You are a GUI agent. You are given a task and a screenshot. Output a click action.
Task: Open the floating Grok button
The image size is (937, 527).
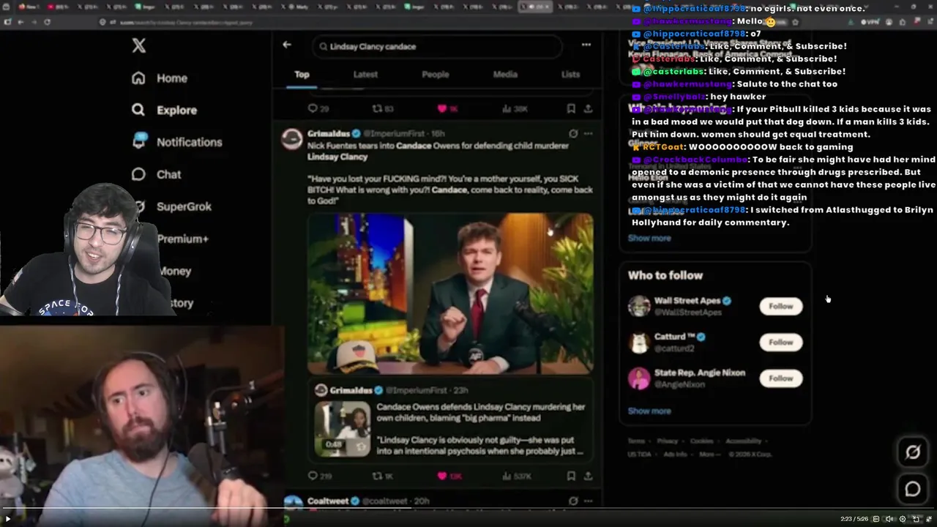(913, 452)
